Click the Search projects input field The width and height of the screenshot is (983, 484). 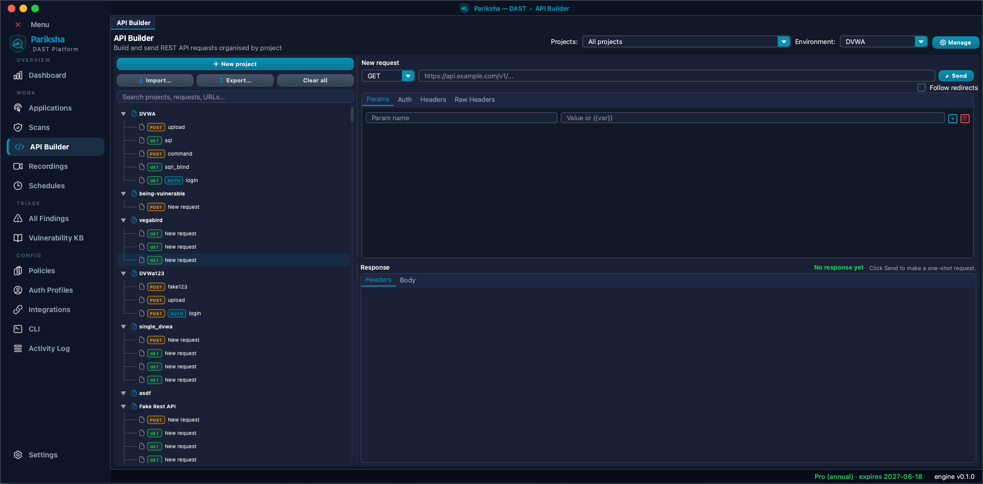click(235, 97)
